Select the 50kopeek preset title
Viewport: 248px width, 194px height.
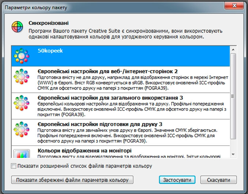50,51
